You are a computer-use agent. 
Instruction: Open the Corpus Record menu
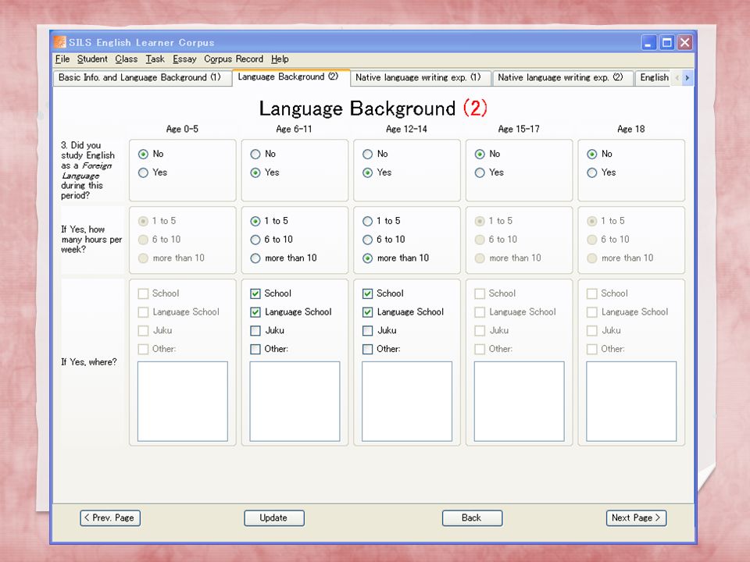[234, 59]
